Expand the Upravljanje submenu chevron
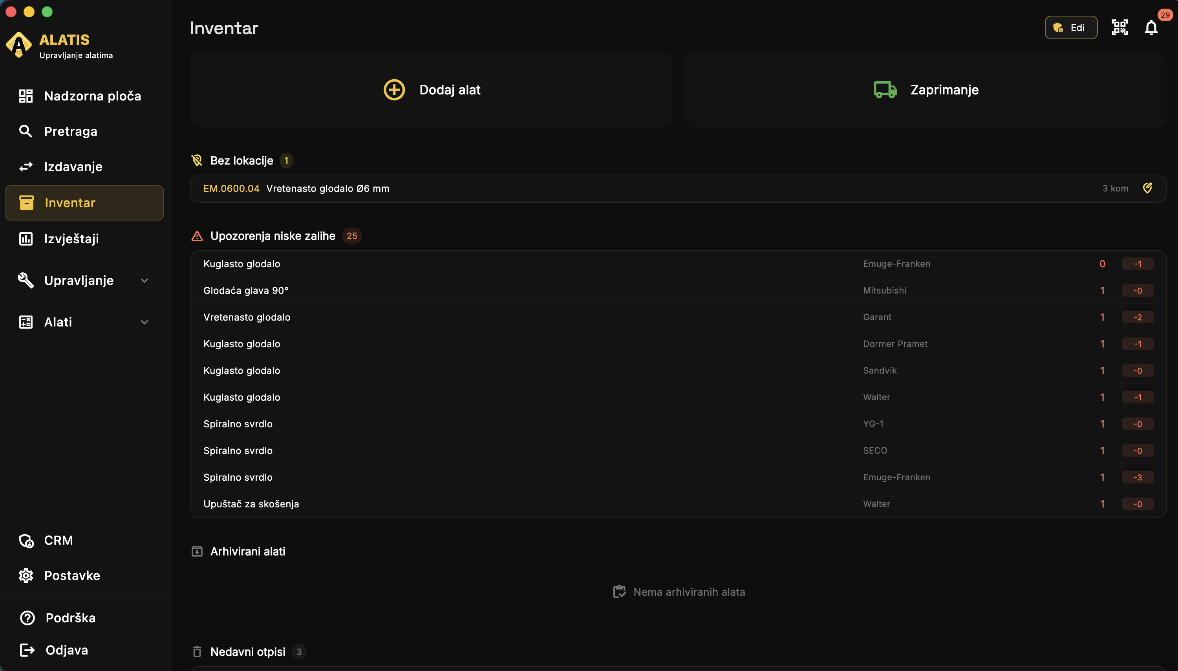The width and height of the screenshot is (1178, 671). [x=145, y=280]
